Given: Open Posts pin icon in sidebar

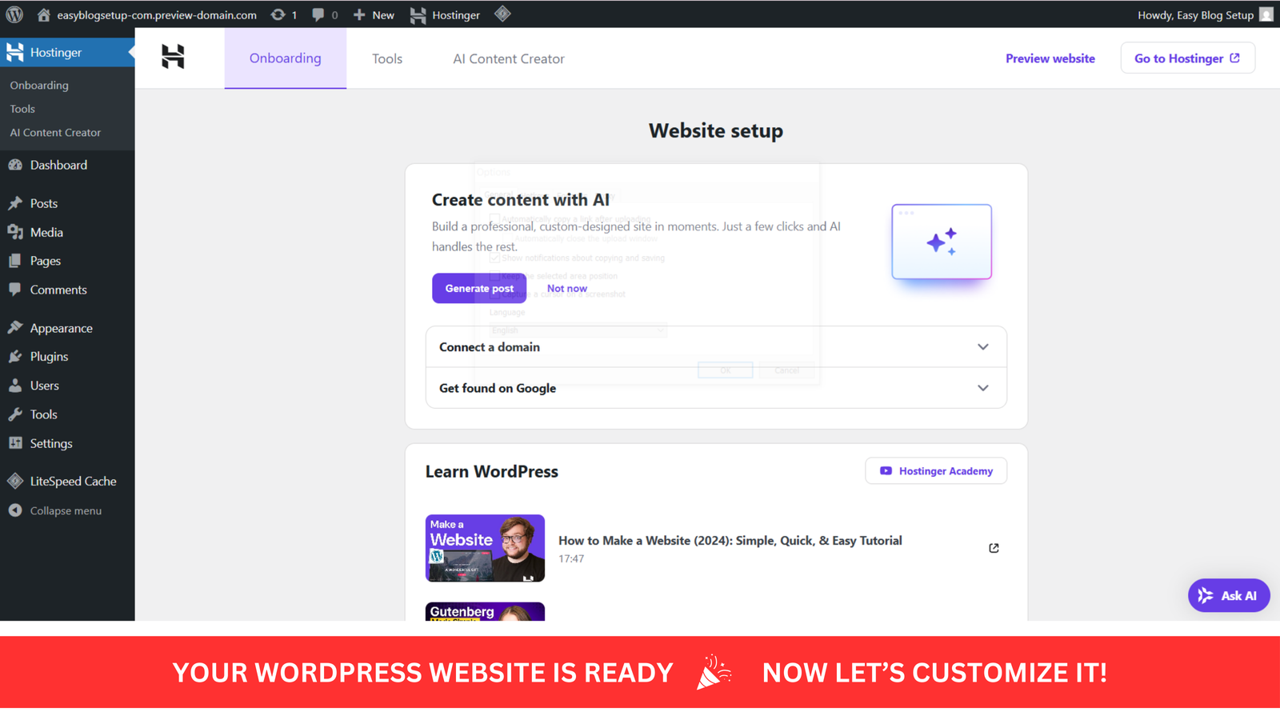Looking at the screenshot, I should (15, 203).
